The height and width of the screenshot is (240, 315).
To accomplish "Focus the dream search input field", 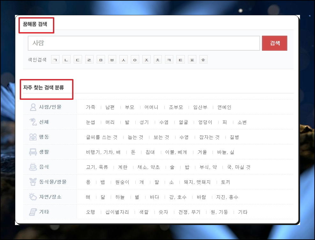I will coord(144,43).
